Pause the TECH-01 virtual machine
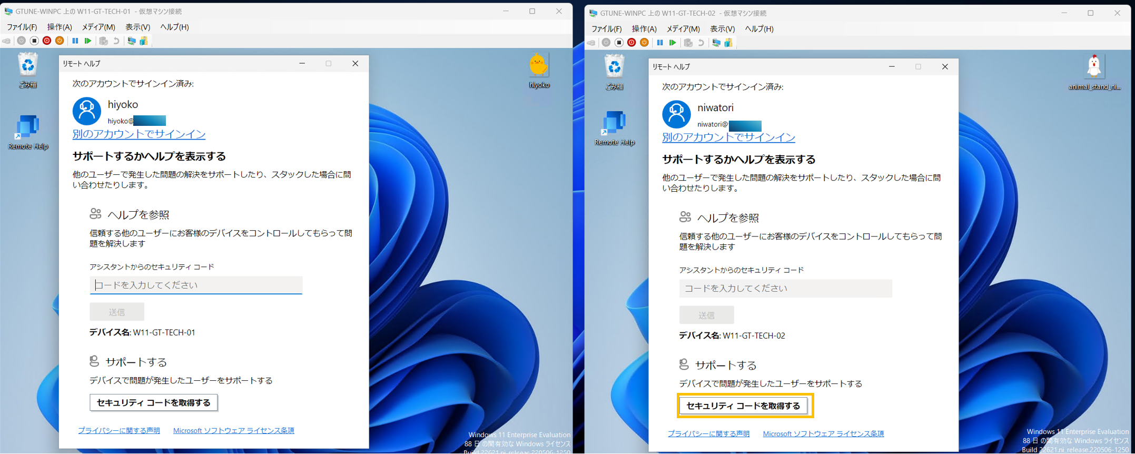This screenshot has height=454, width=1135. point(75,41)
